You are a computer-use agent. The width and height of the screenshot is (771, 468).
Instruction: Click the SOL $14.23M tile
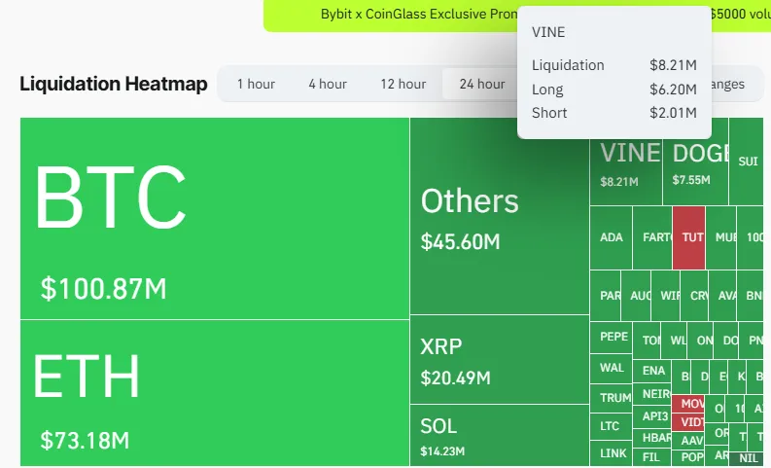499,435
